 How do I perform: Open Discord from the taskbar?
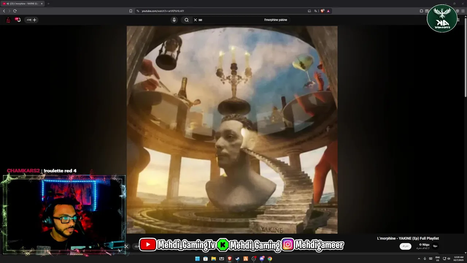tap(262, 259)
